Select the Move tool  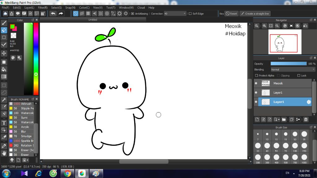[4, 53]
